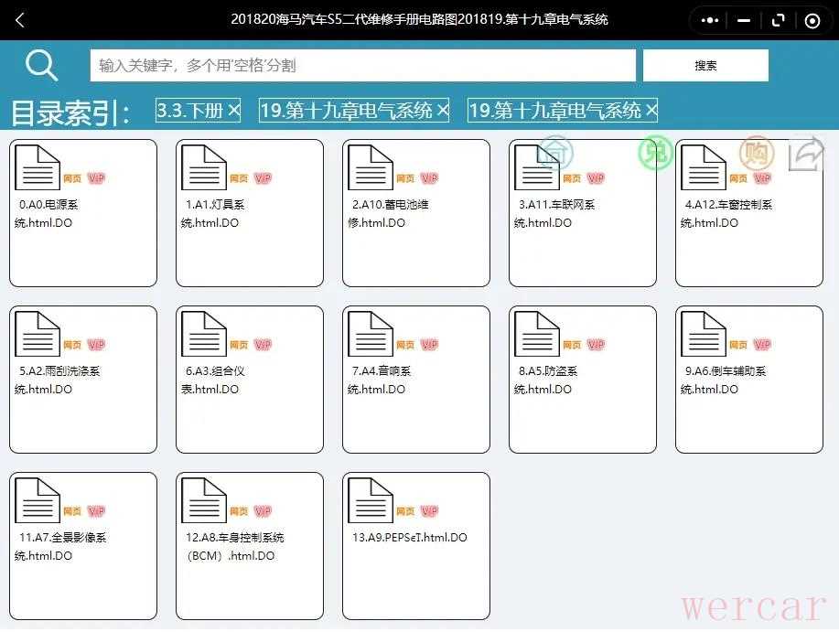This screenshot has width=839, height=632.
Task: Open 12.A8.车身控制系统 (BCM) file
Action: tap(250, 545)
